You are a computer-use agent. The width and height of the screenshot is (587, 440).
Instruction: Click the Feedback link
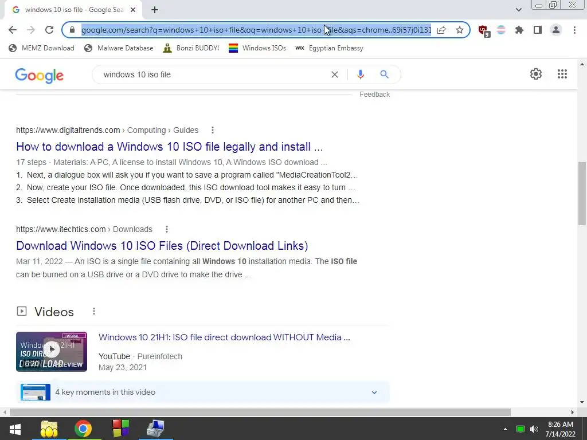(x=374, y=95)
